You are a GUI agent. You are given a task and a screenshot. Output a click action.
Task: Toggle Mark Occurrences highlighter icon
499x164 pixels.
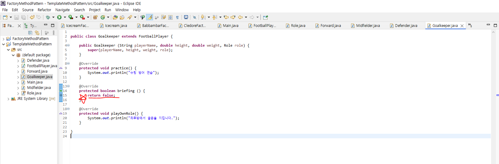[150, 17]
